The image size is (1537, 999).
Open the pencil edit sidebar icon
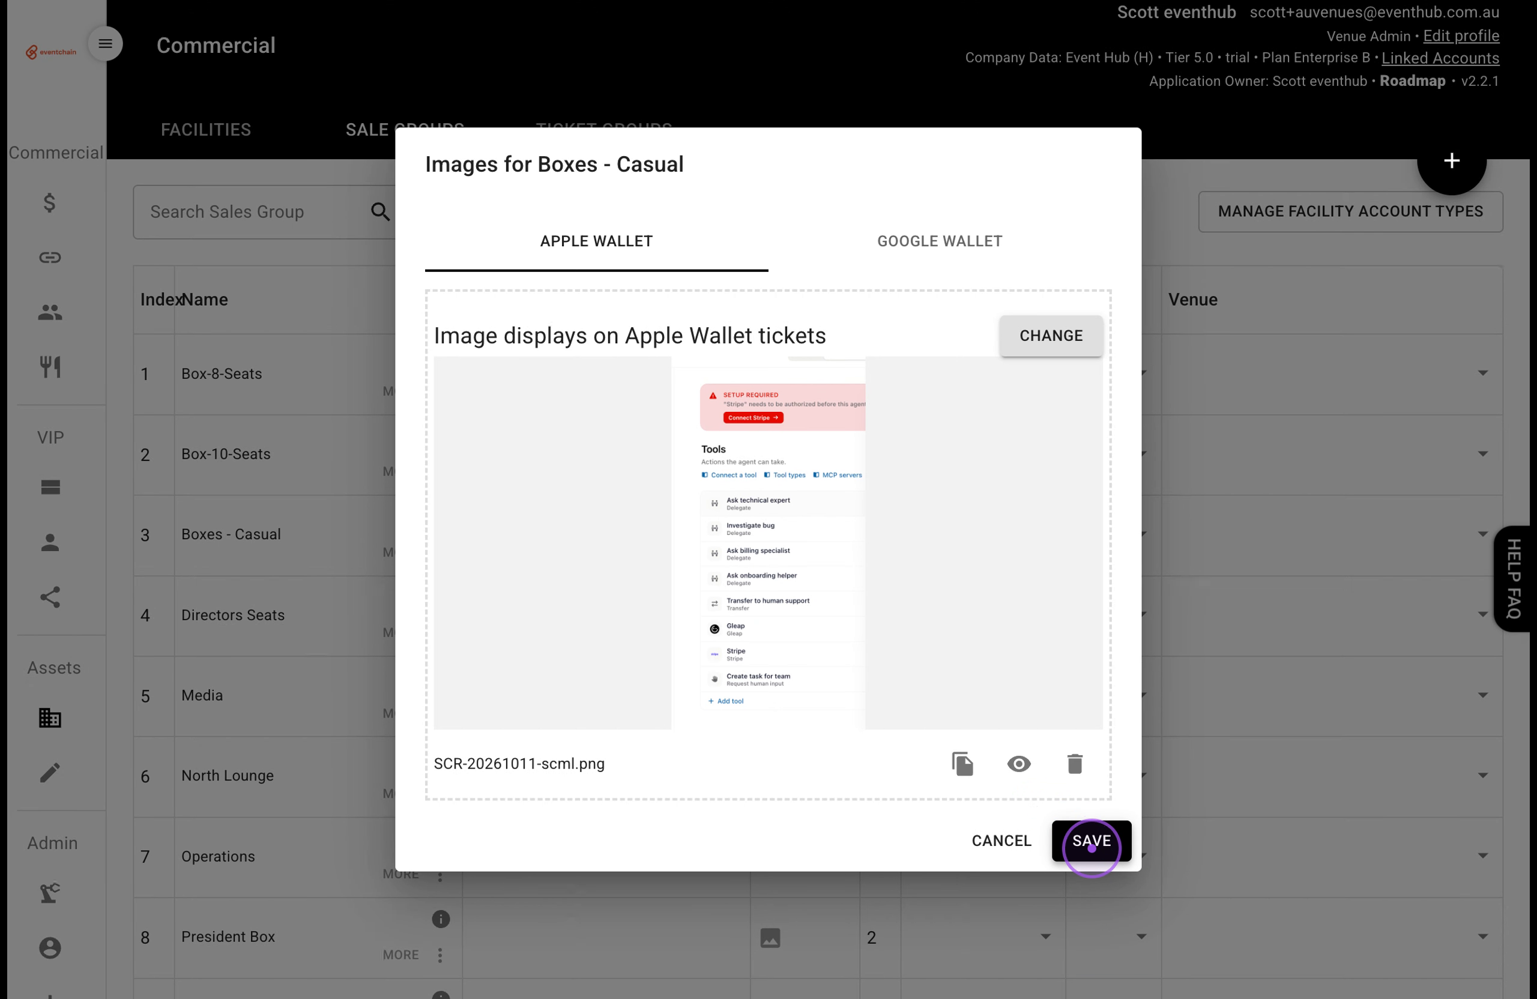tap(50, 772)
